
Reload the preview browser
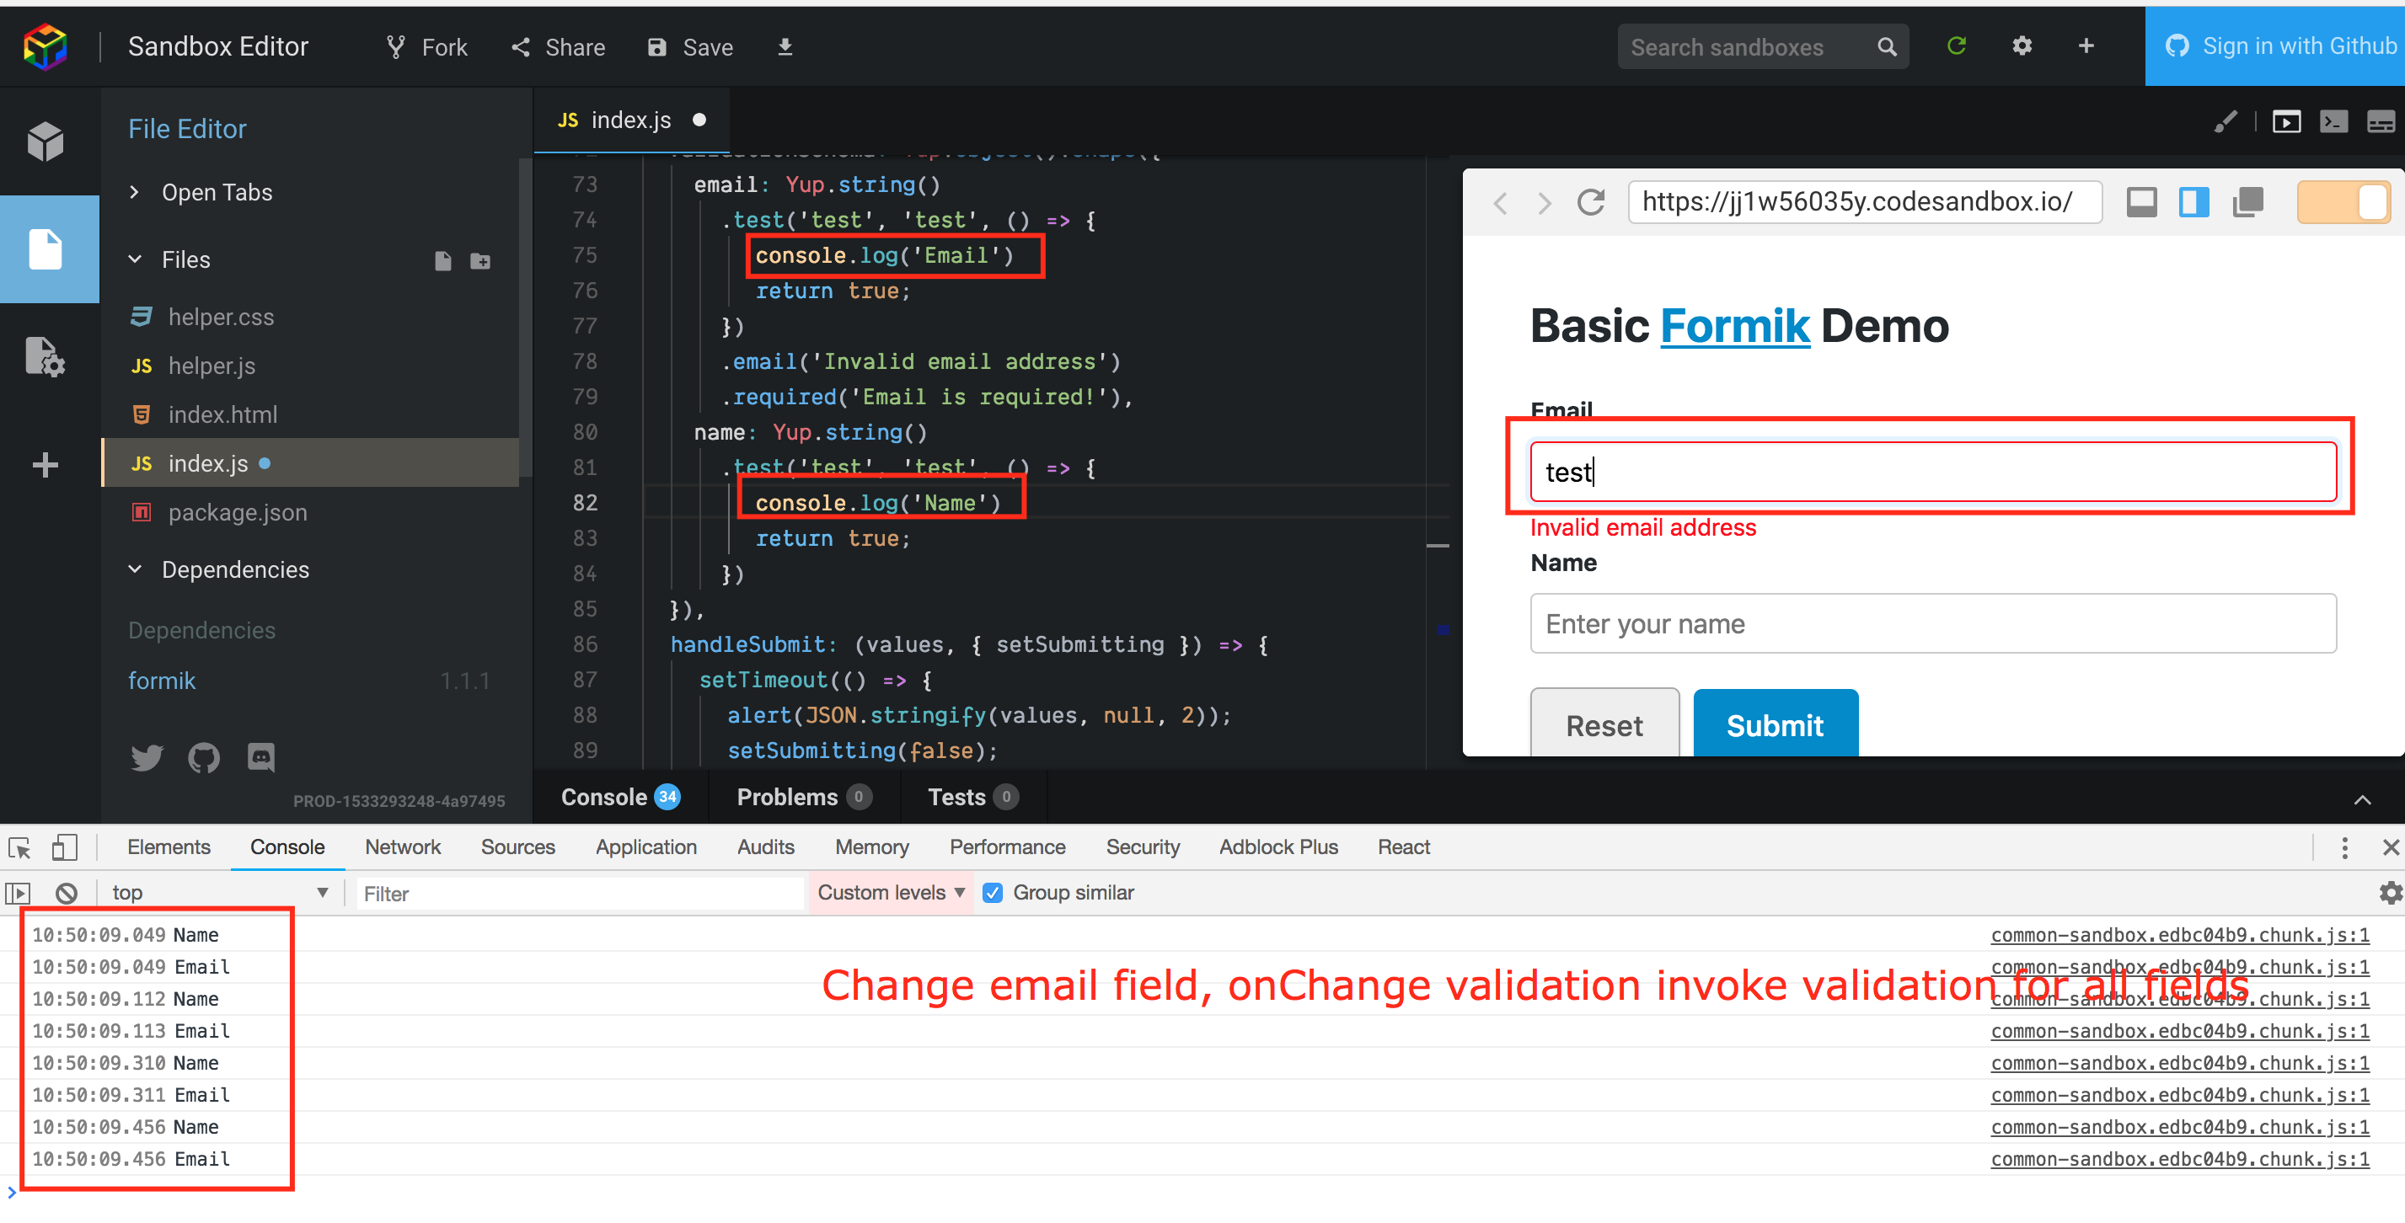[x=1591, y=201]
